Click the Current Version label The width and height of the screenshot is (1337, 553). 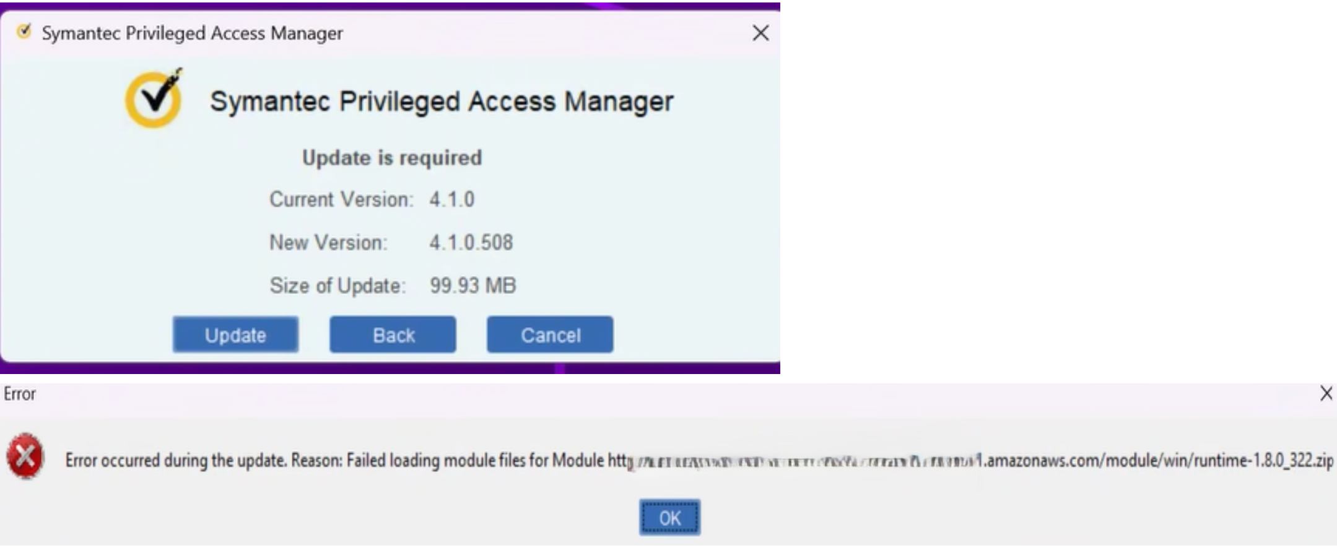point(341,199)
